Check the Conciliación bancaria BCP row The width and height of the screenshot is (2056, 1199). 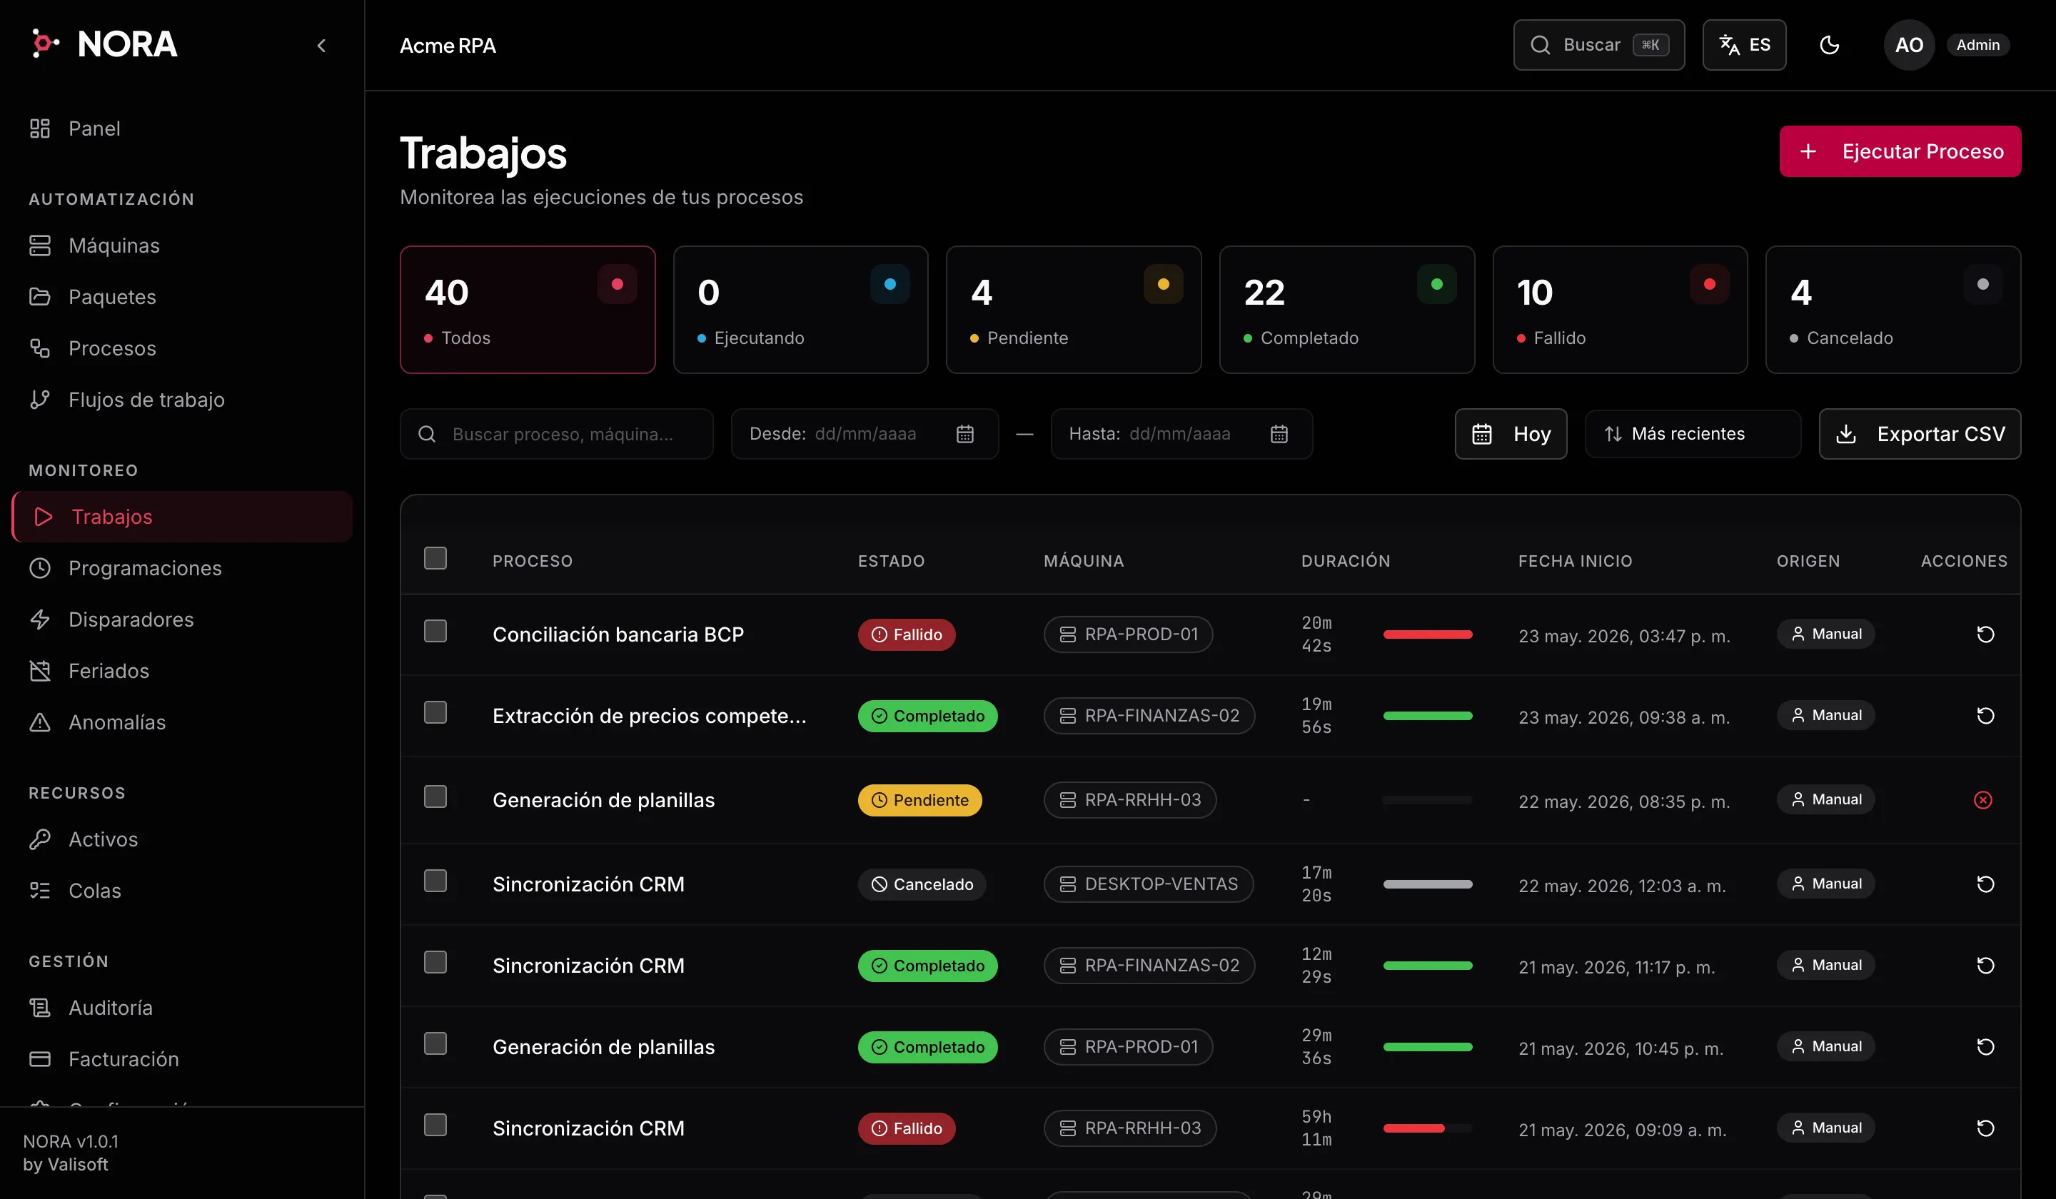click(x=435, y=632)
